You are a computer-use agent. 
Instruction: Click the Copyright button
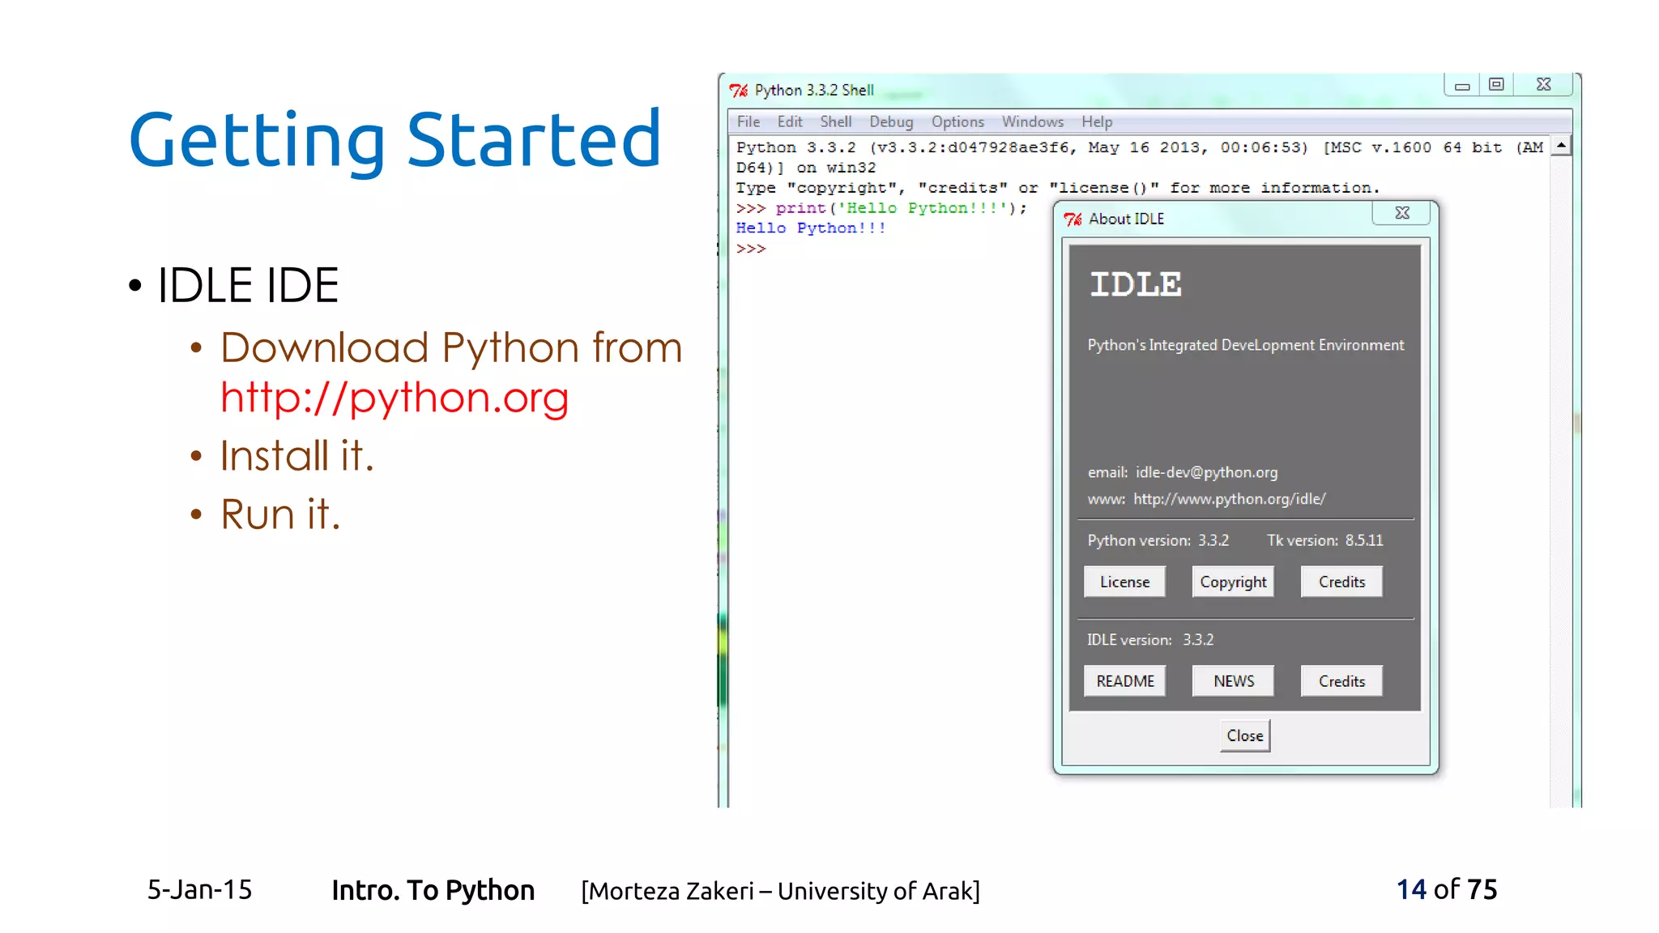point(1233,582)
